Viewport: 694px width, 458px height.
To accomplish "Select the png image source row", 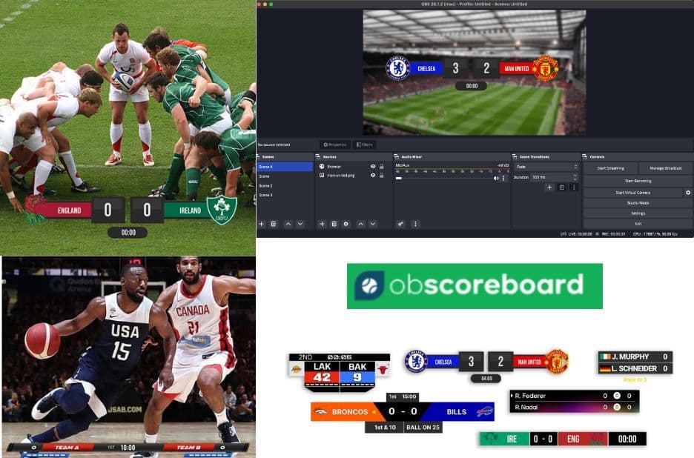I will click(x=352, y=175).
